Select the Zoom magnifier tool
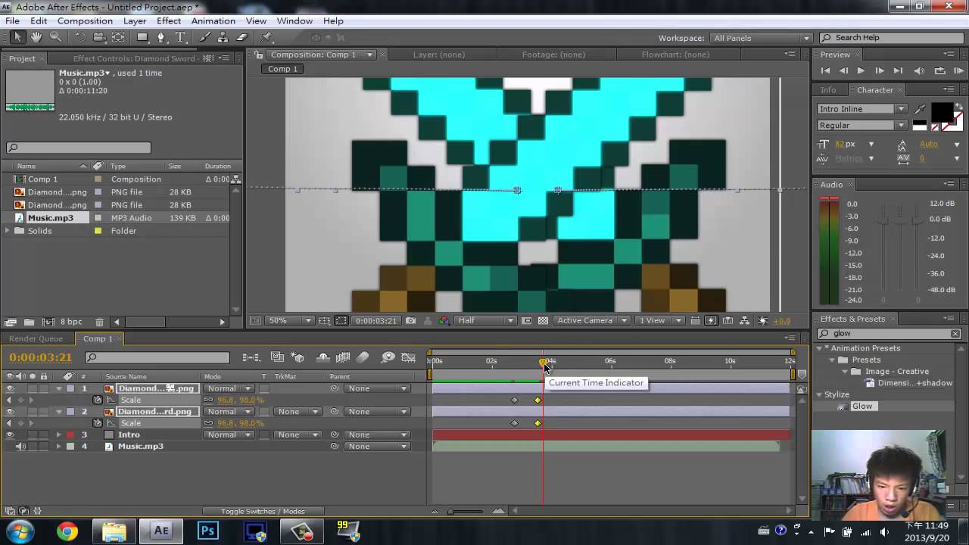Viewport: 969px width, 545px height. (x=55, y=37)
